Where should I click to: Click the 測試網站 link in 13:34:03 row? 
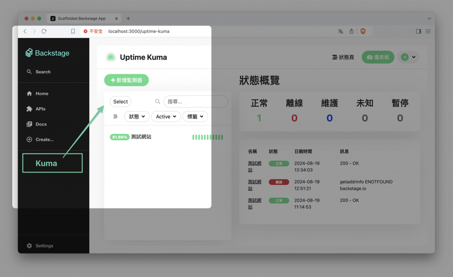(x=254, y=167)
